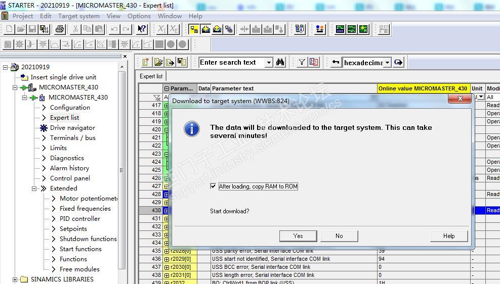Viewport: 500px width, 284px height.
Task: Click the save parameter list diskette icon
Action: [182, 62]
